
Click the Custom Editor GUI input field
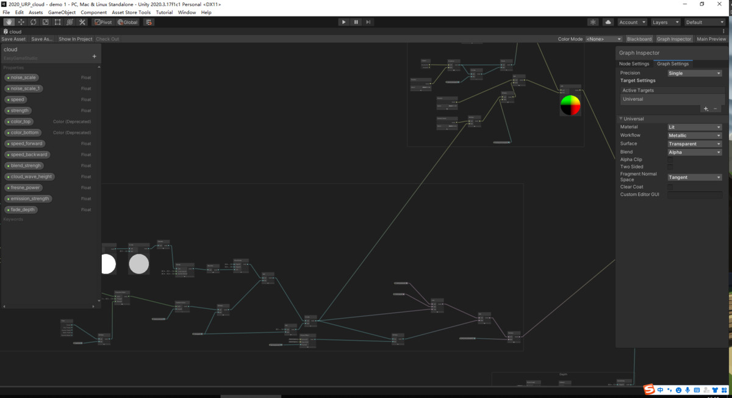pyautogui.click(x=695, y=195)
